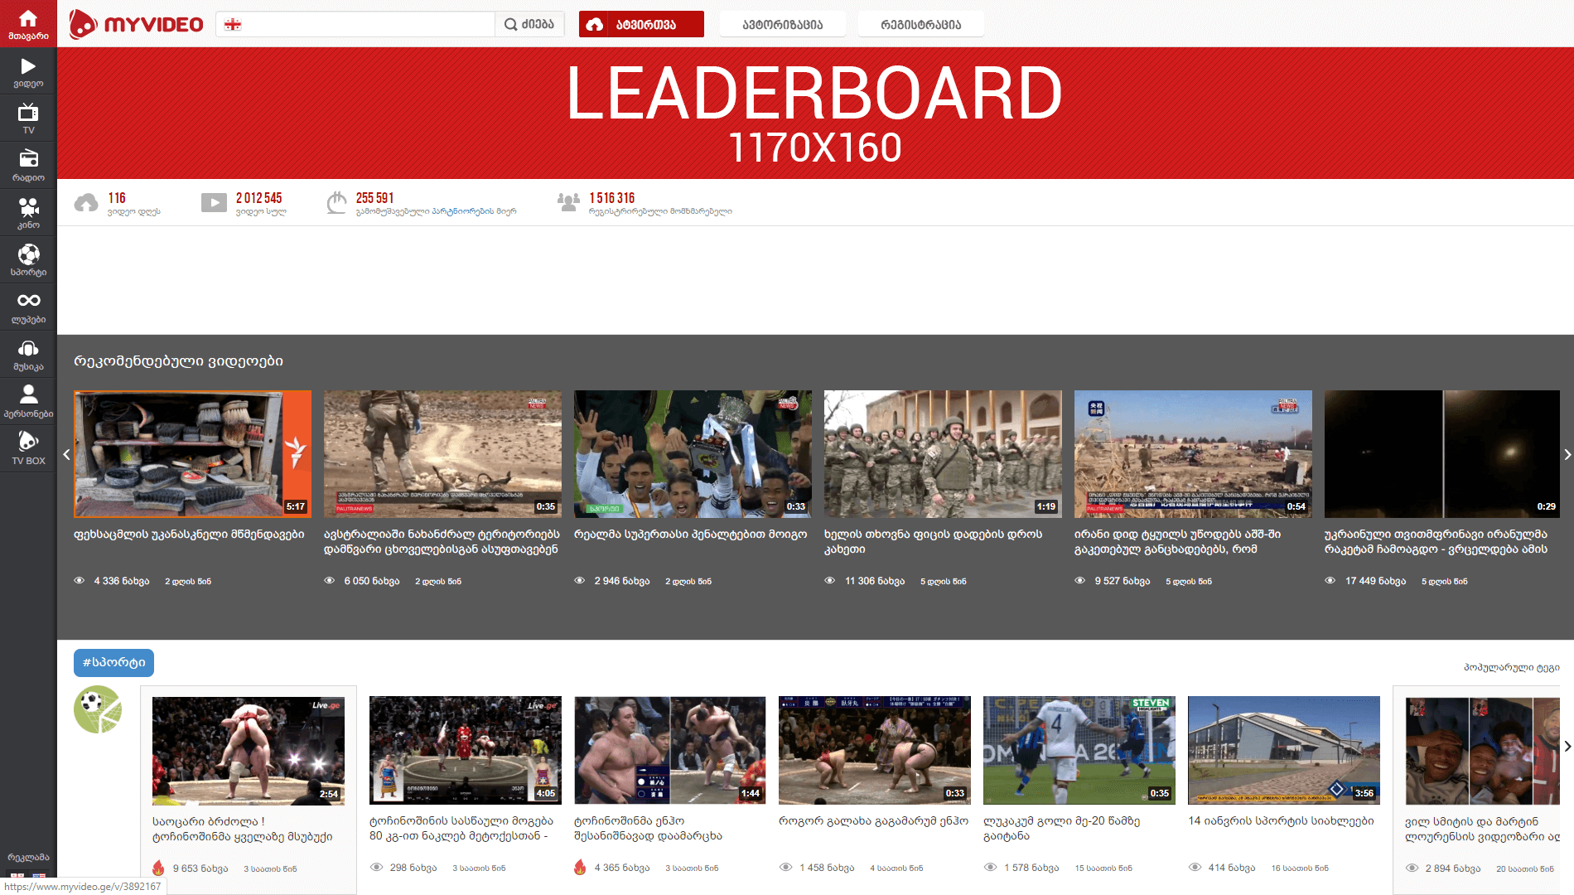Select the Georgian flag language selector

[233, 25]
